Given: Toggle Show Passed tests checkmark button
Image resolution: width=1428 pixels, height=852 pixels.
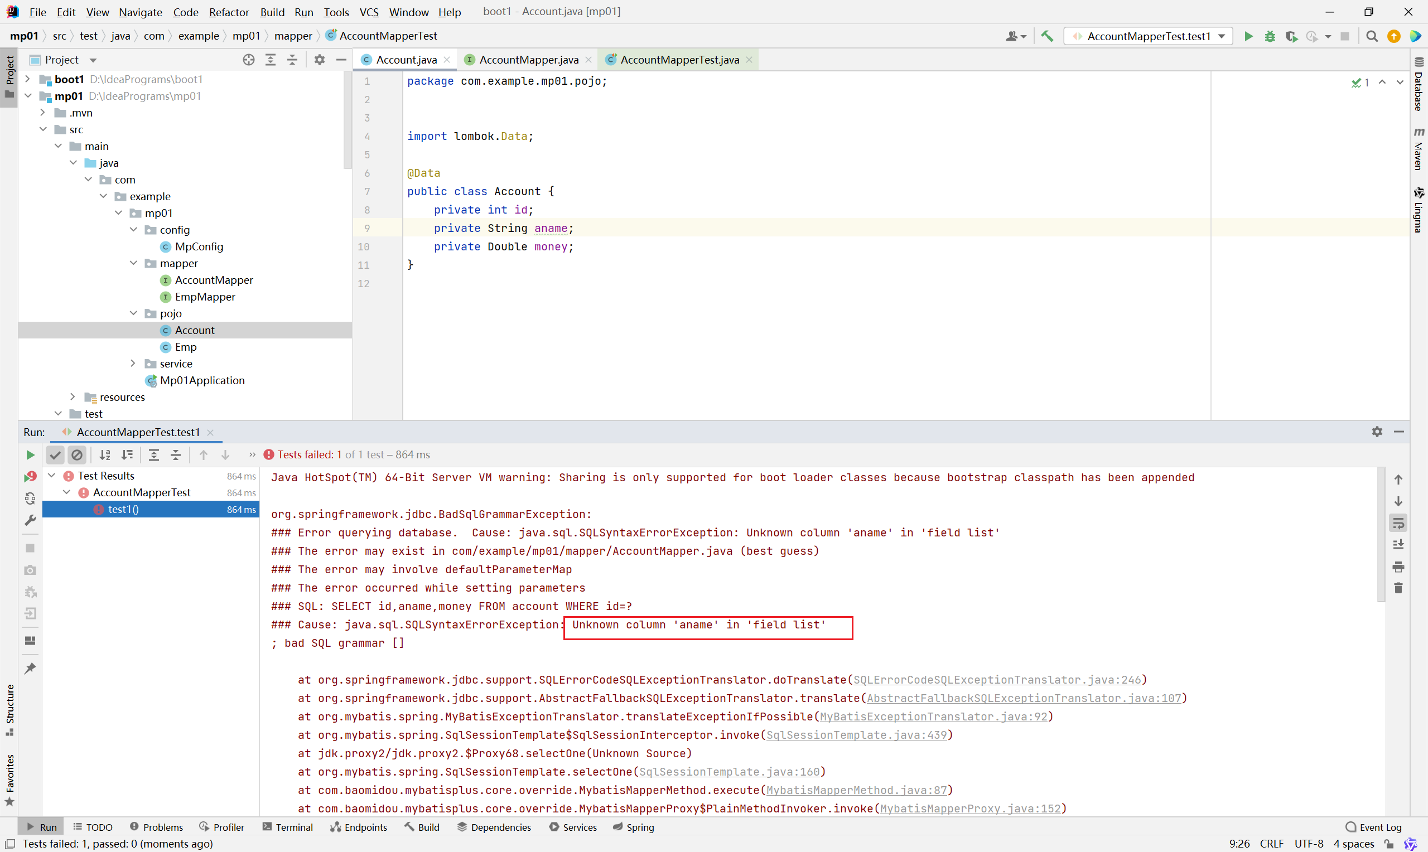Looking at the screenshot, I should (55, 454).
